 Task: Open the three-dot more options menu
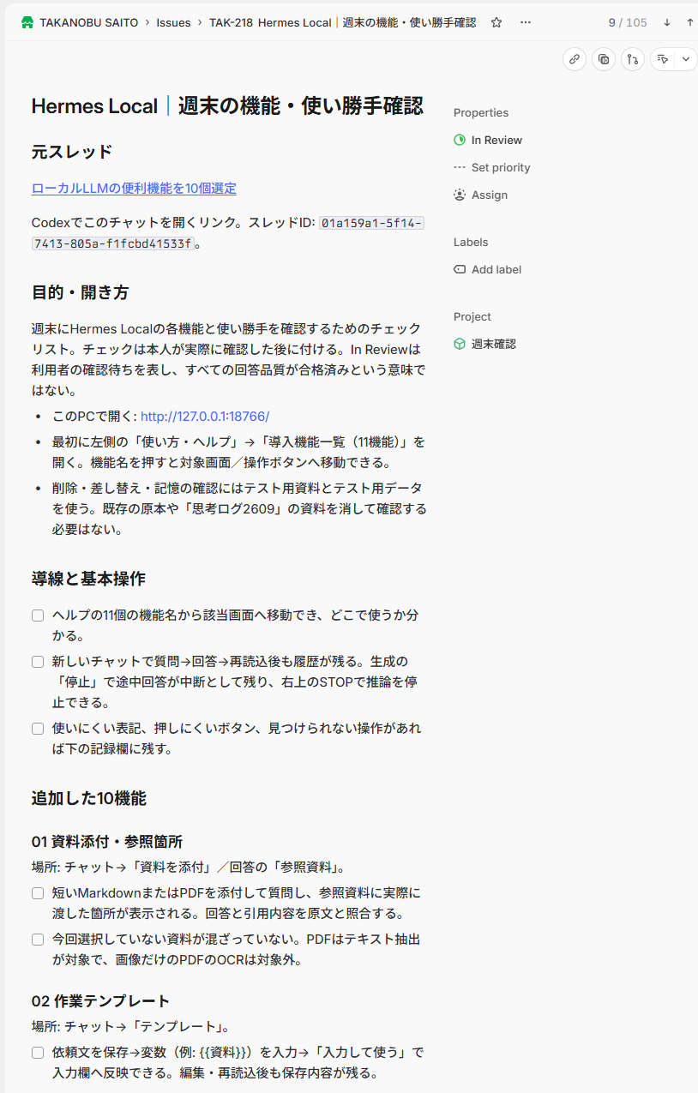tap(525, 22)
